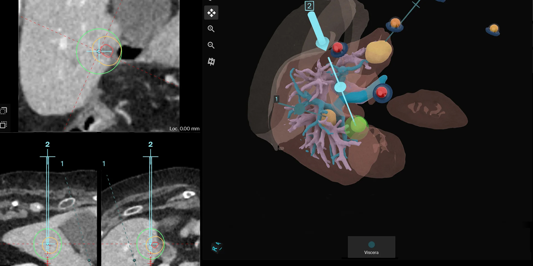Image resolution: width=533 pixels, height=266 pixels.
Task: Toggle the teal color dot above Viscera label
Action: pyautogui.click(x=371, y=245)
